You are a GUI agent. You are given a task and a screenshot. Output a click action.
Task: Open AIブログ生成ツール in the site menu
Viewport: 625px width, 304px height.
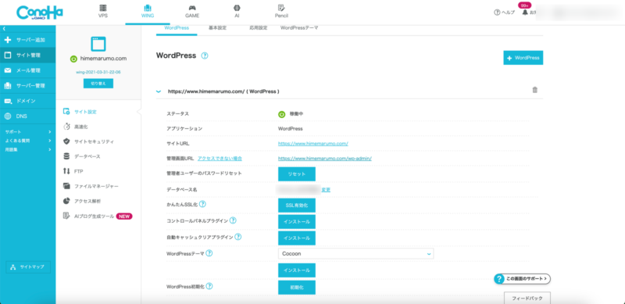click(98, 216)
